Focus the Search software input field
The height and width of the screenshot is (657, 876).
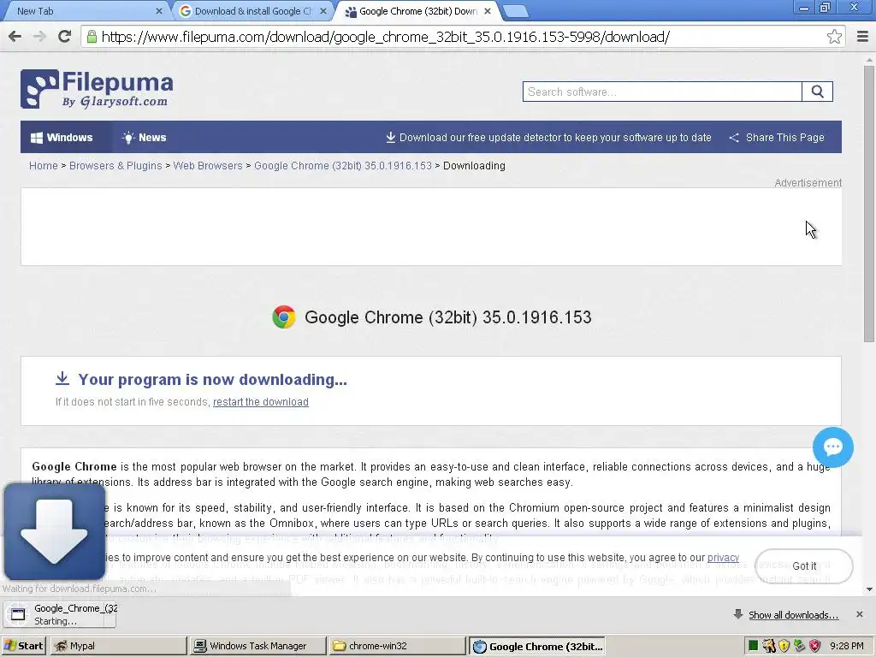662,92
